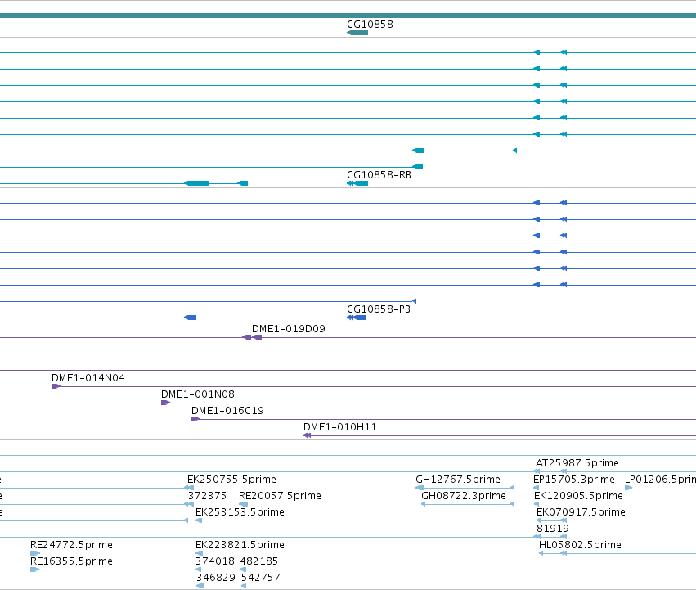This screenshot has height=590, width=696.
Task: Click the RE16355.5prime EST label
Action: [x=71, y=561]
